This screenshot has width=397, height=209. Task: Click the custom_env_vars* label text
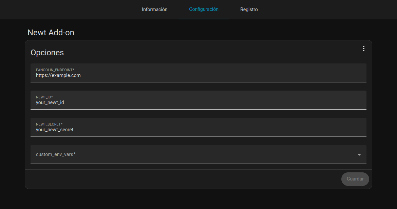56,154
